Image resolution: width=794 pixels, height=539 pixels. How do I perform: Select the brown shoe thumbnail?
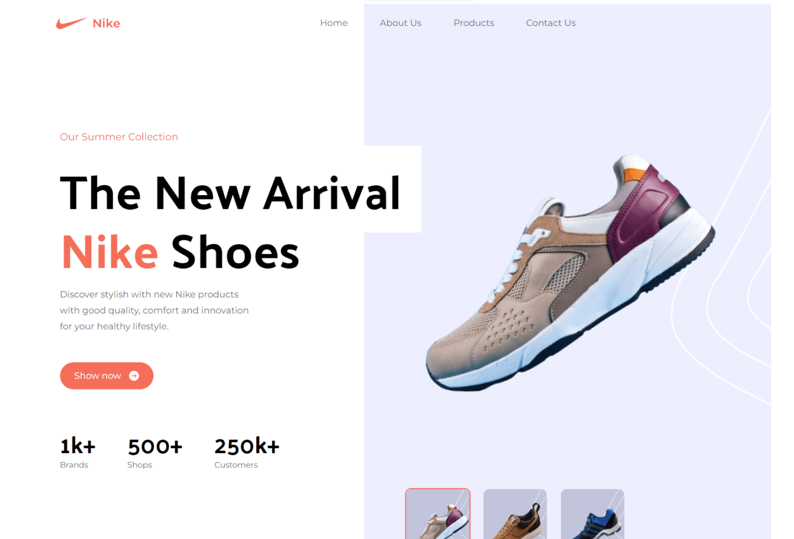(515, 514)
